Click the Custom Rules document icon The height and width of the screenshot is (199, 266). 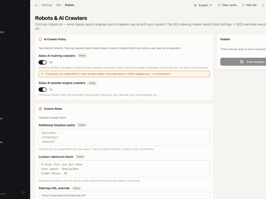click(40, 109)
